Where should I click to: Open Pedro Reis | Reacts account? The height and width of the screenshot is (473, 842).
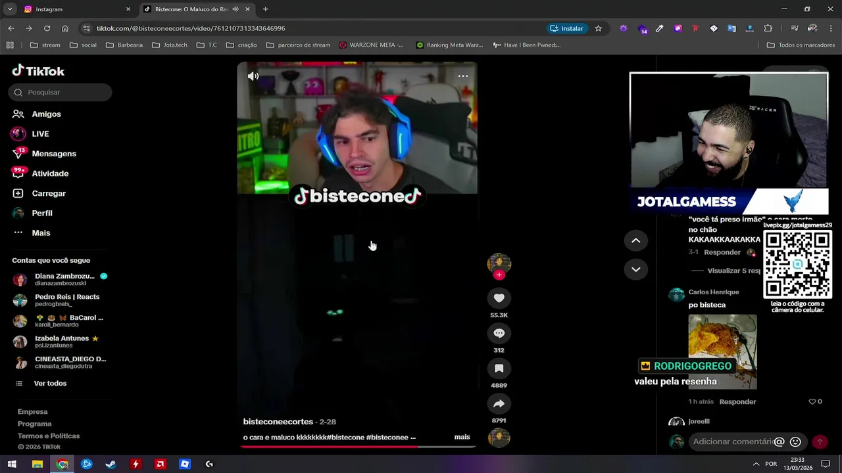[60, 300]
